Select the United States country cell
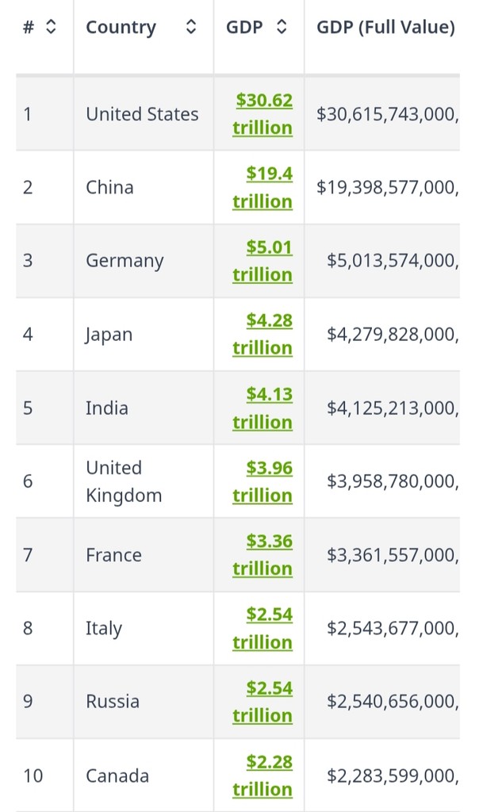The height and width of the screenshot is (812, 483). tap(142, 114)
